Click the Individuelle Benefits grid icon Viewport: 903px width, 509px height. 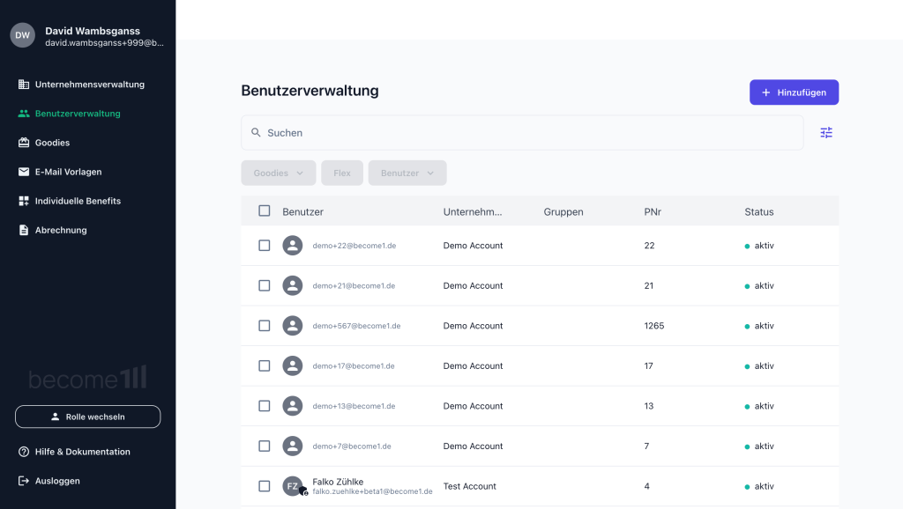[x=24, y=201]
